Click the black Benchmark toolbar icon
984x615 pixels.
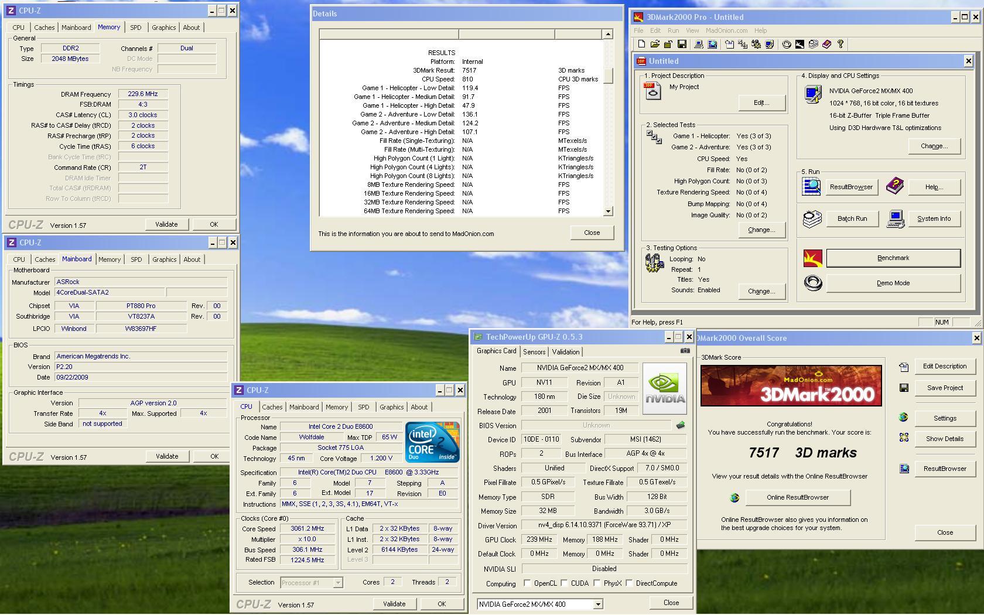[799, 44]
